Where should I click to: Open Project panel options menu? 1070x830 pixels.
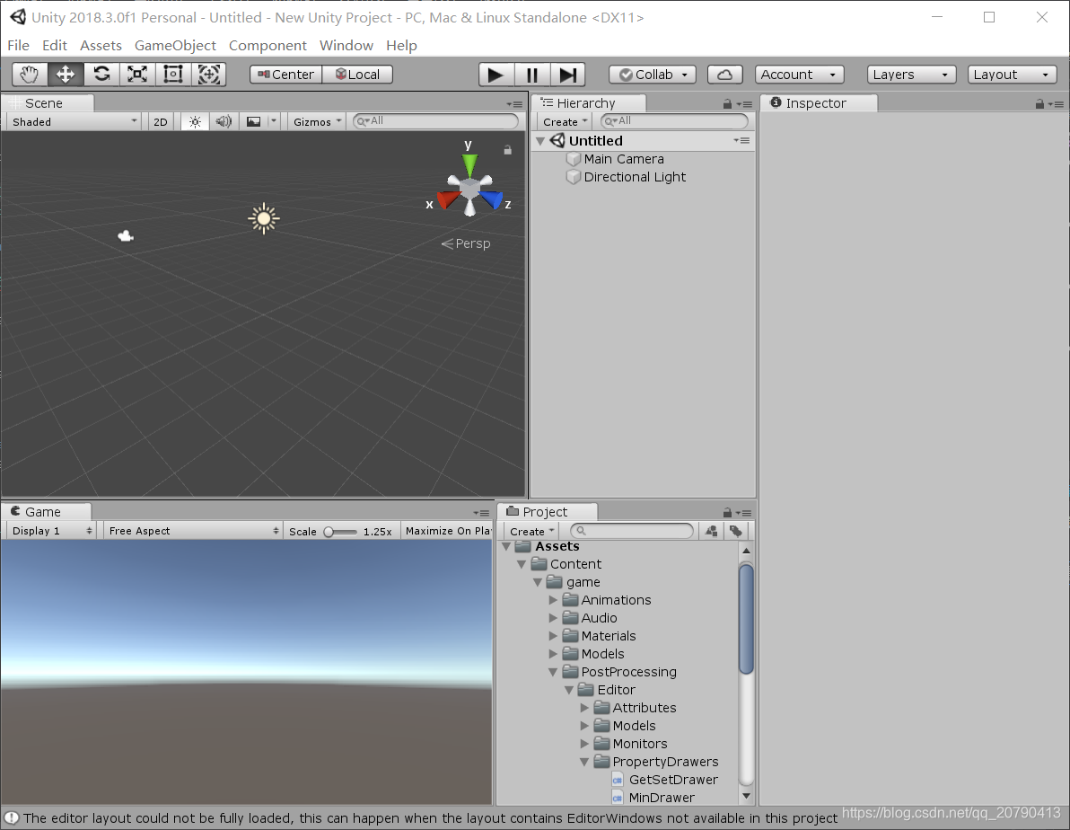coord(744,513)
